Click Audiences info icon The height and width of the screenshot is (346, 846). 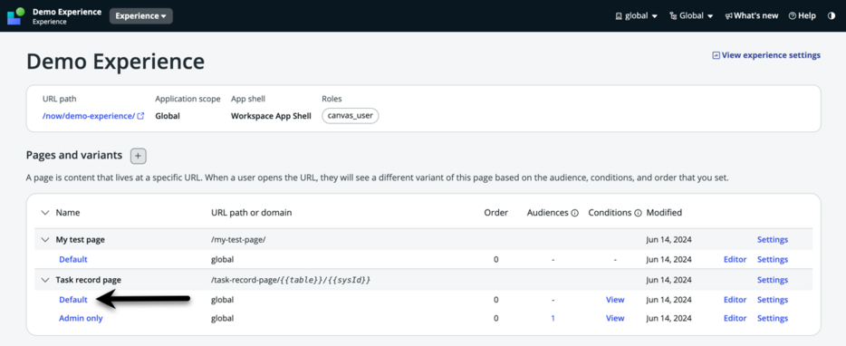click(x=574, y=213)
